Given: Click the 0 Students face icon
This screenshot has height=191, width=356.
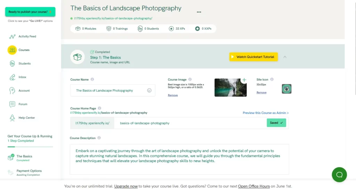Looking at the screenshot, I should tap(140, 28).
